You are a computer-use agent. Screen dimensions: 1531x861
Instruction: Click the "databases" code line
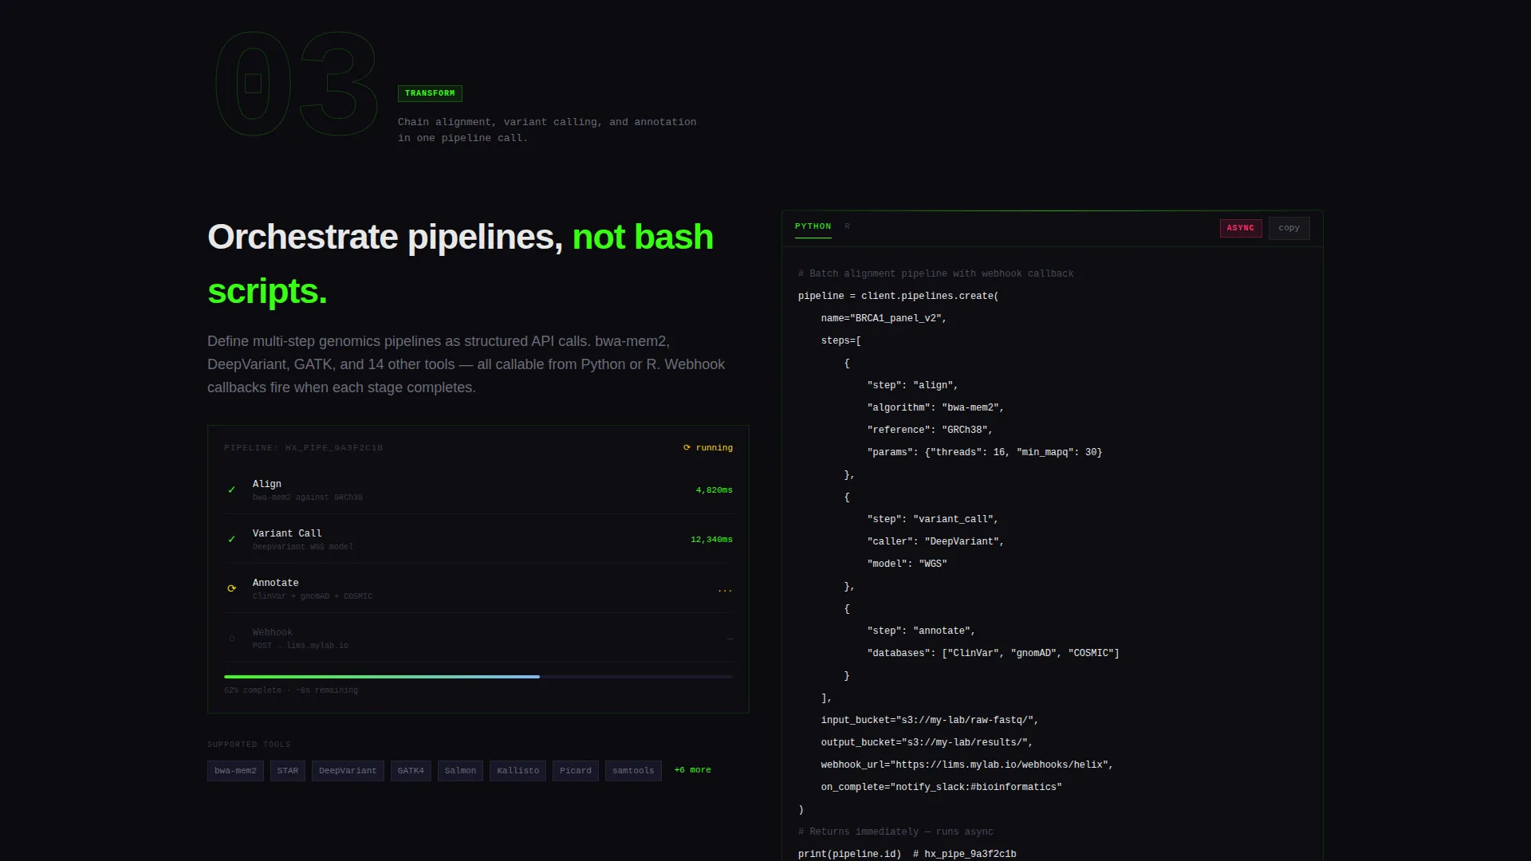pos(994,653)
